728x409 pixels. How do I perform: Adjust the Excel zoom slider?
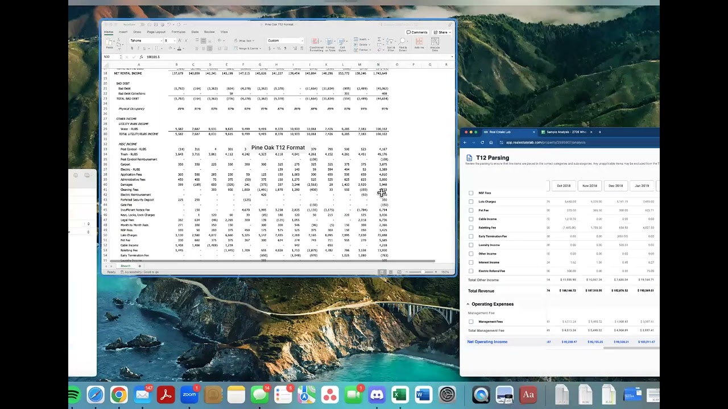[423, 272]
